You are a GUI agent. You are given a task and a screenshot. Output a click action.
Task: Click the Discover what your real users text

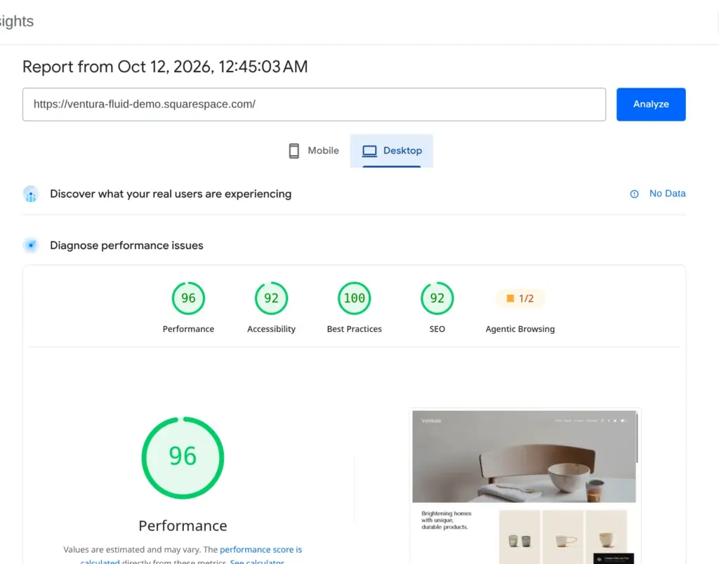tap(171, 194)
